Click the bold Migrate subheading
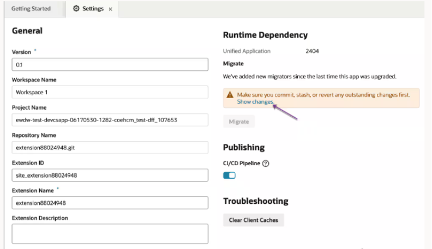This screenshot has height=249, width=432. 233,64
